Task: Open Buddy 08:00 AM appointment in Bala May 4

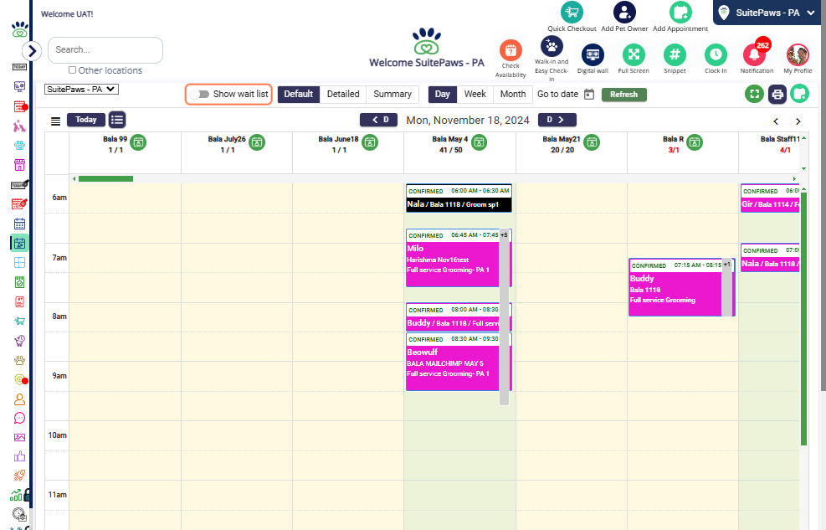Action: pos(453,317)
